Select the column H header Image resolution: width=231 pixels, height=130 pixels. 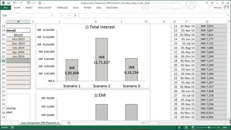18,22
